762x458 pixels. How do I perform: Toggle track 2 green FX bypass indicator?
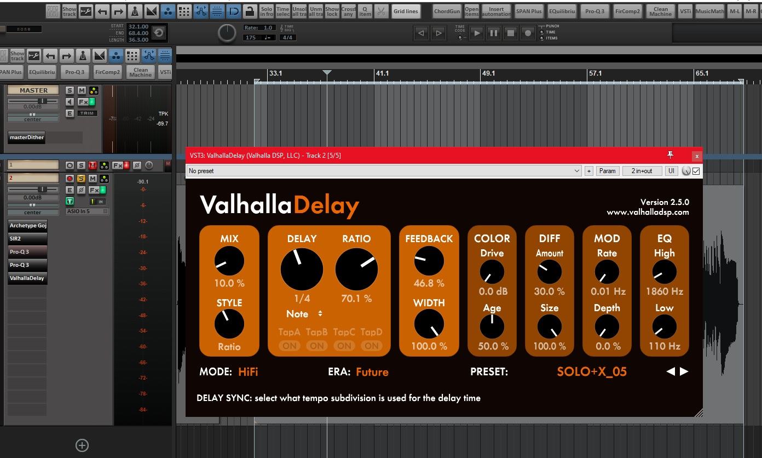[x=103, y=190]
